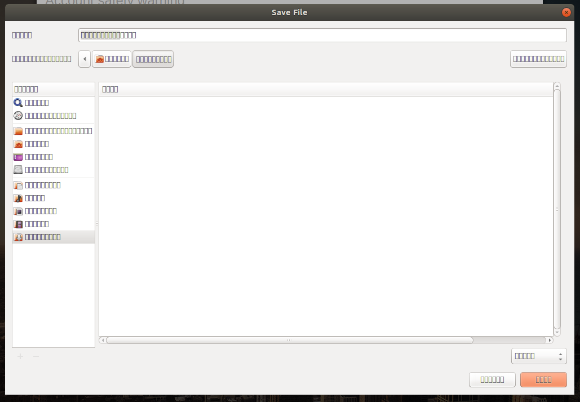Open the Documents folder sidebar entry
Screen dimensions: 580x402
point(53,185)
